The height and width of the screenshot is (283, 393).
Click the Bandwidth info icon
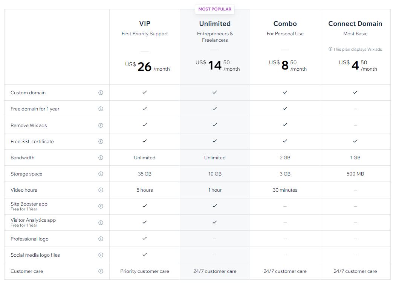click(101, 158)
